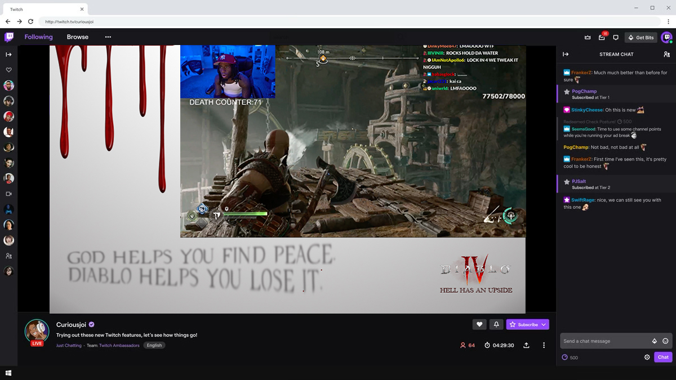Click the streamer webcam overlay in video
The image size is (676, 380).
pos(228,72)
